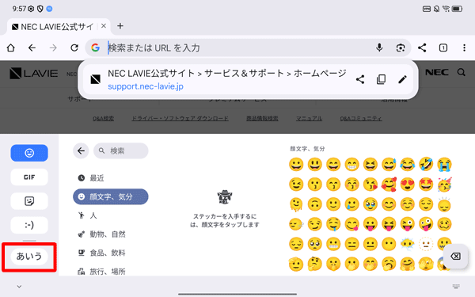Open the ドライバー・ソフトウェア ダウンロード link

click(180, 119)
